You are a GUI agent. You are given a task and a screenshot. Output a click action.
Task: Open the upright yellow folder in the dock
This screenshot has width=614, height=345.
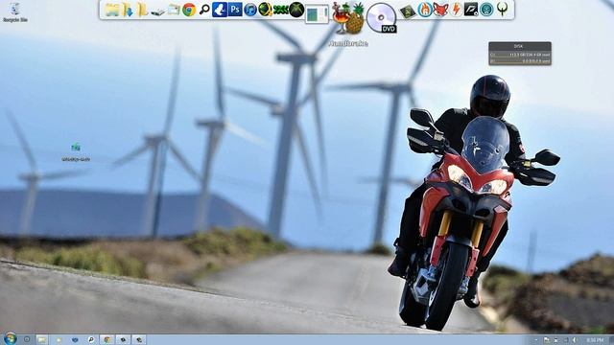(x=143, y=10)
